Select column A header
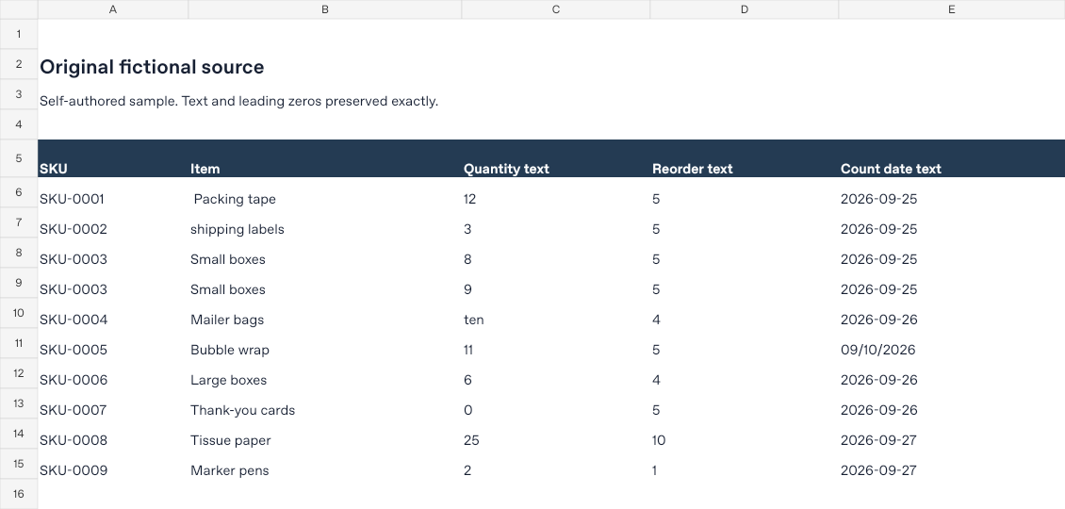The width and height of the screenshot is (1065, 509). point(113,9)
